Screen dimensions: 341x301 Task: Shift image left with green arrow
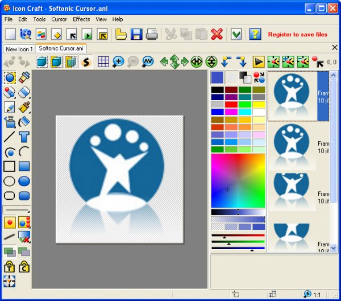(x=164, y=62)
